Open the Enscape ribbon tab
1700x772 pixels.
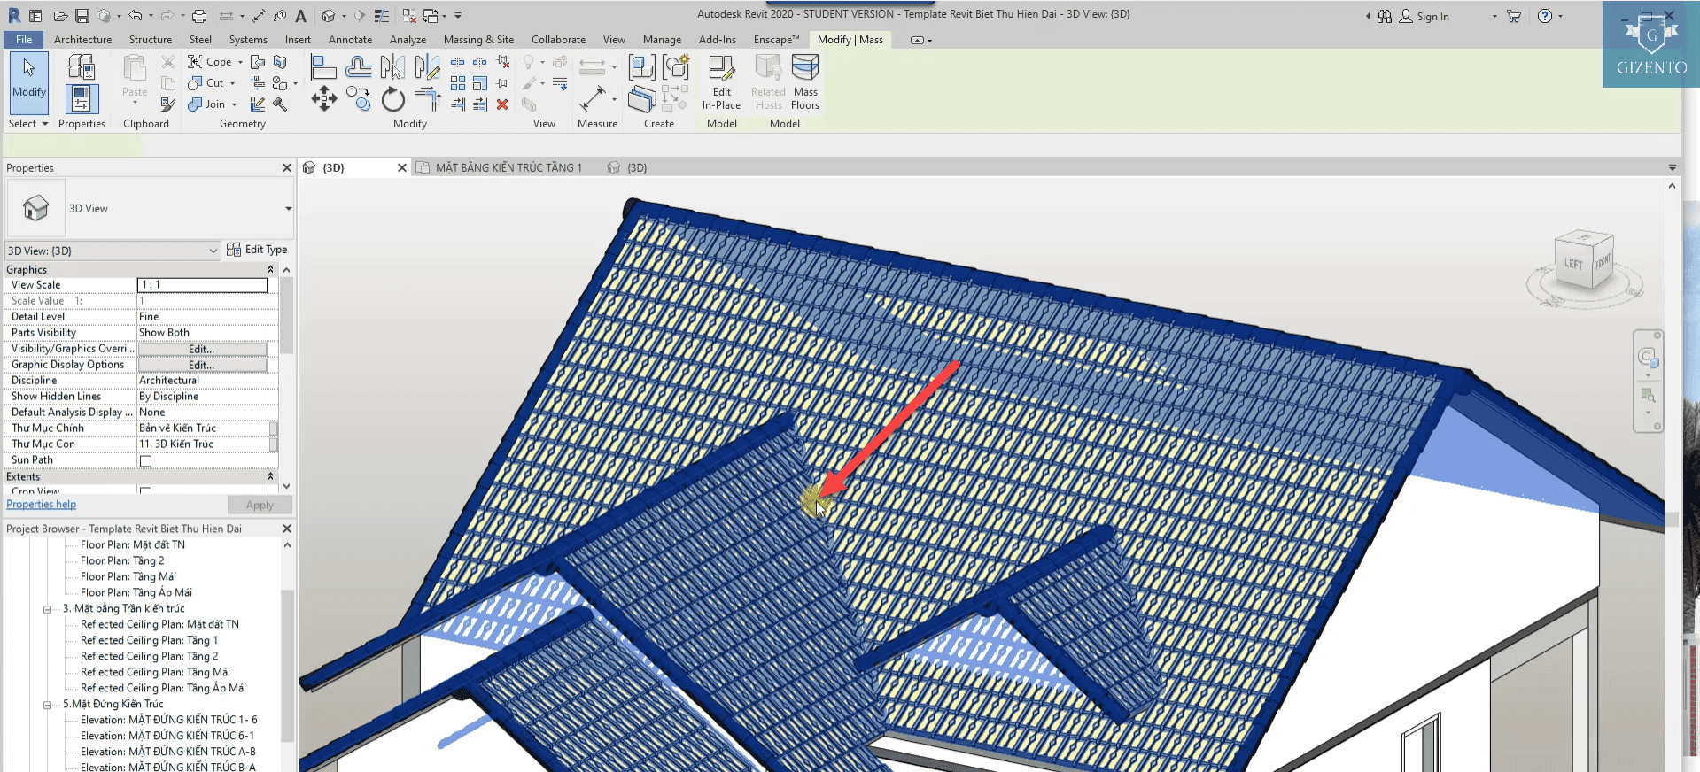click(776, 40)
